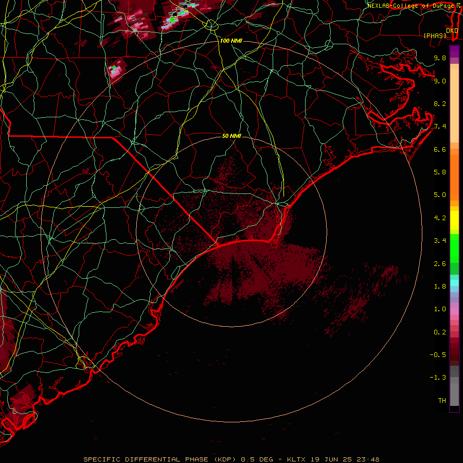Click the NEXLAB-College of DuPage label
This screenshot has width=463, height=463.
(x=411, y=6)
